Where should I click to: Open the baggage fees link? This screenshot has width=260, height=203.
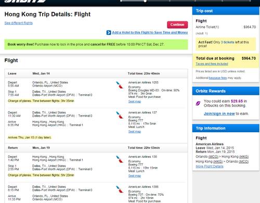[218, 78]
